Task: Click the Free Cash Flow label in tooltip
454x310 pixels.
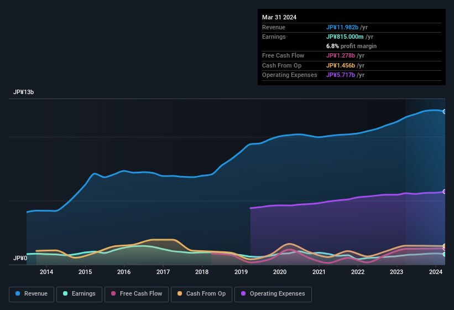Action: (x=283, y=55)
